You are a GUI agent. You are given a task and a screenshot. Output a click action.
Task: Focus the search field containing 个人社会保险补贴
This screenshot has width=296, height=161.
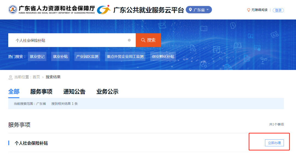(69, 40)
